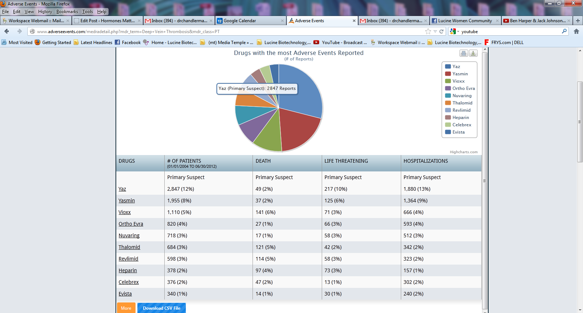Click the Highcharts.com credit link

(463, 152)
